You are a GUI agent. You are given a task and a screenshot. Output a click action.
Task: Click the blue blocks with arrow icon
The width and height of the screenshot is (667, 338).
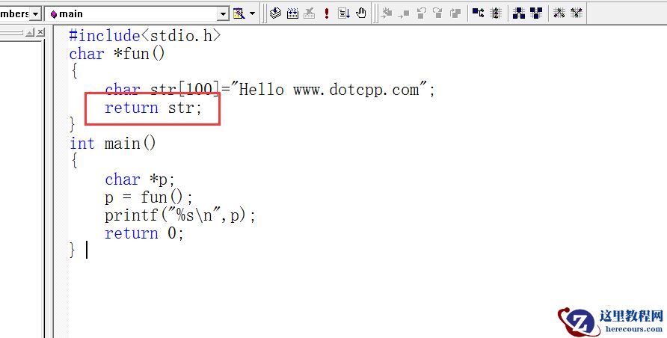pos(478,13)
